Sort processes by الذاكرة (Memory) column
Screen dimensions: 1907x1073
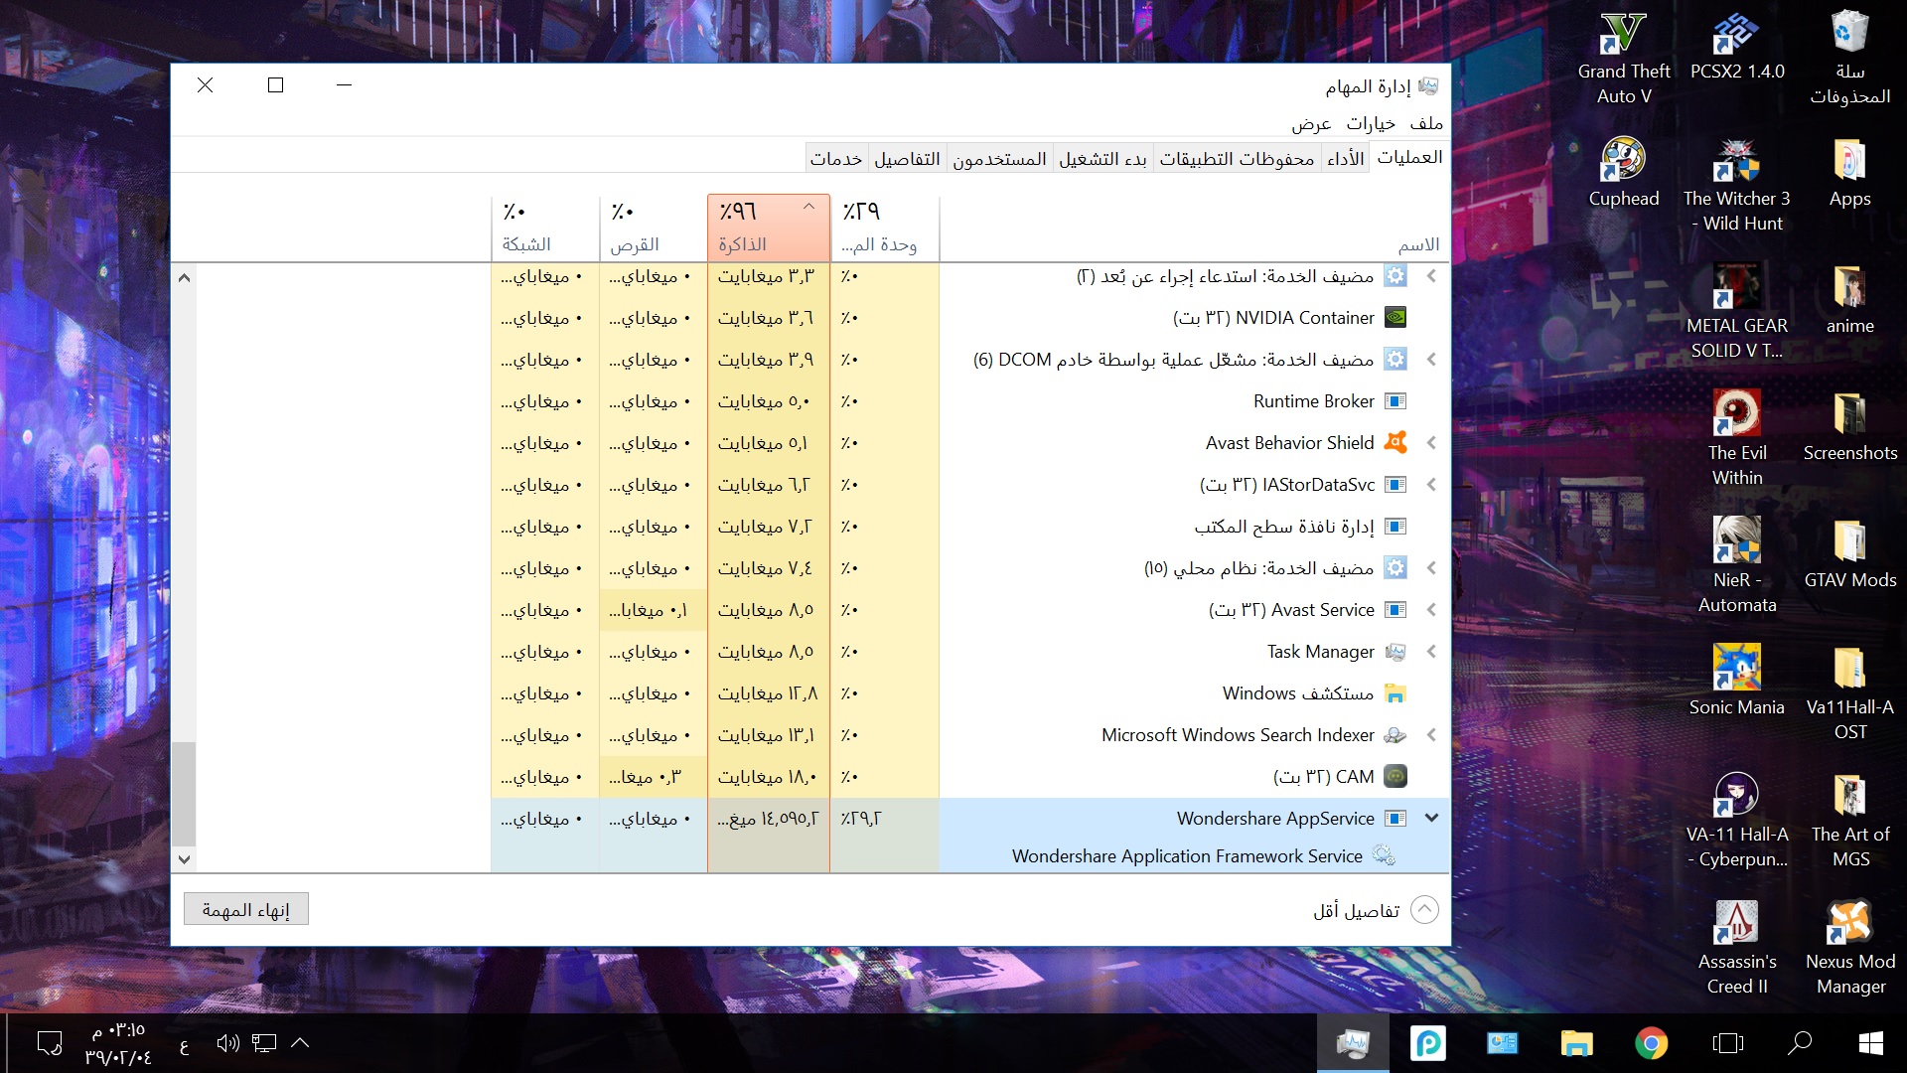[769, 228]
